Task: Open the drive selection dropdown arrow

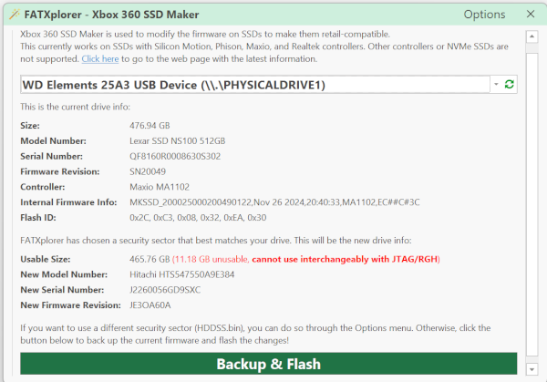Action: point(496,84)
